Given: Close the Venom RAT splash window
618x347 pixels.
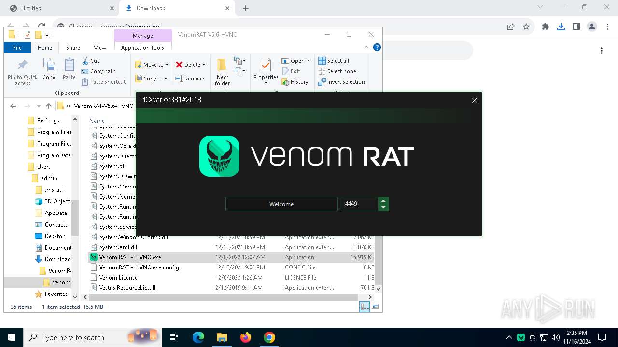Looking at the screenshot, I should point(475,100).
